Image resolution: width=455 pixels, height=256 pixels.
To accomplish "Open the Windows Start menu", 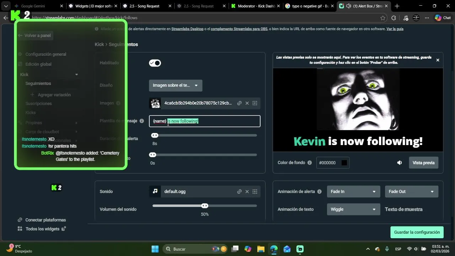I will click(x=155, y=249).
